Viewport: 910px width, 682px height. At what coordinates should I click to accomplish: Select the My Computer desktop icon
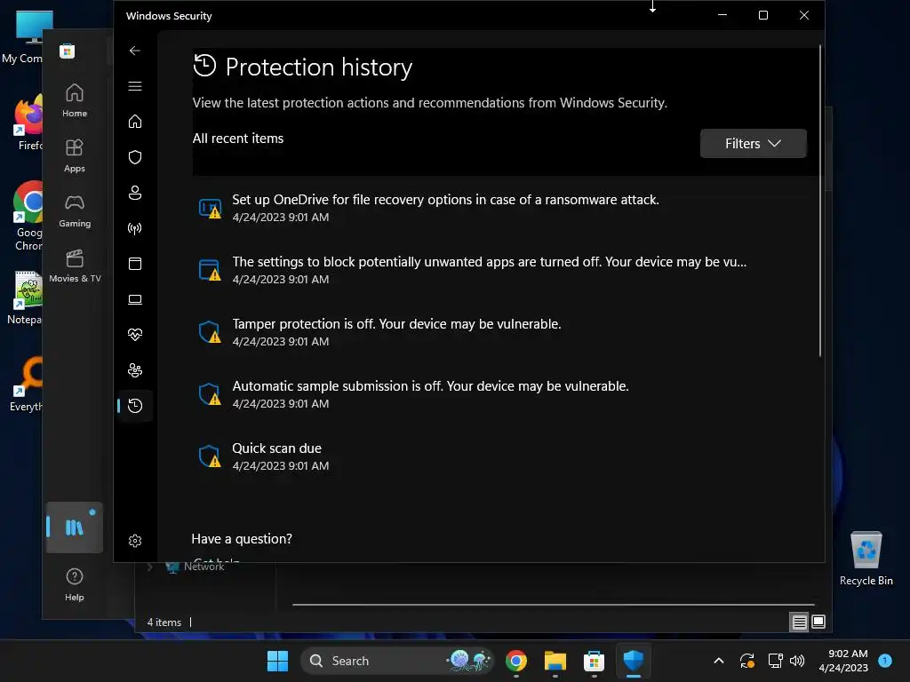pos(28,37)
